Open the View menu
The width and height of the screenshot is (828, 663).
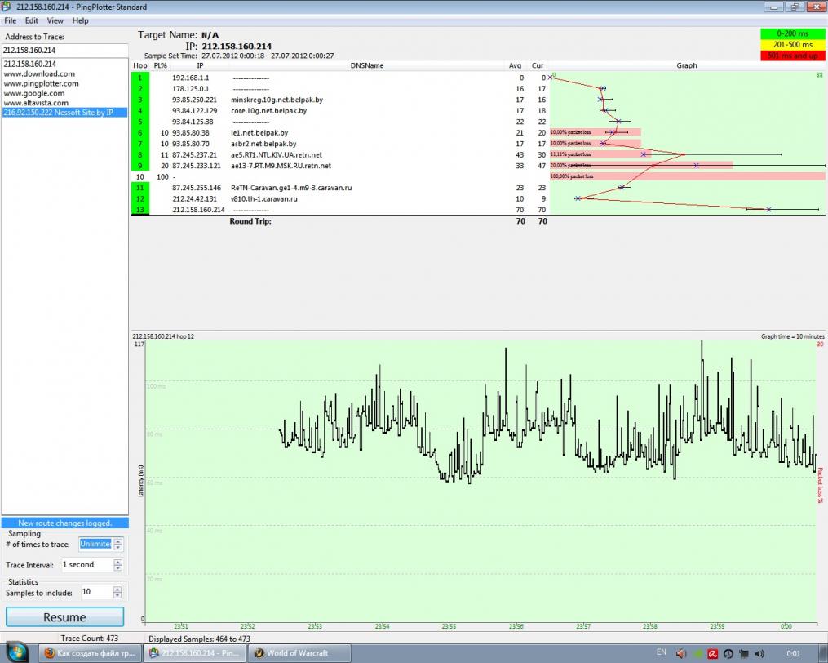tap(55, 20)
